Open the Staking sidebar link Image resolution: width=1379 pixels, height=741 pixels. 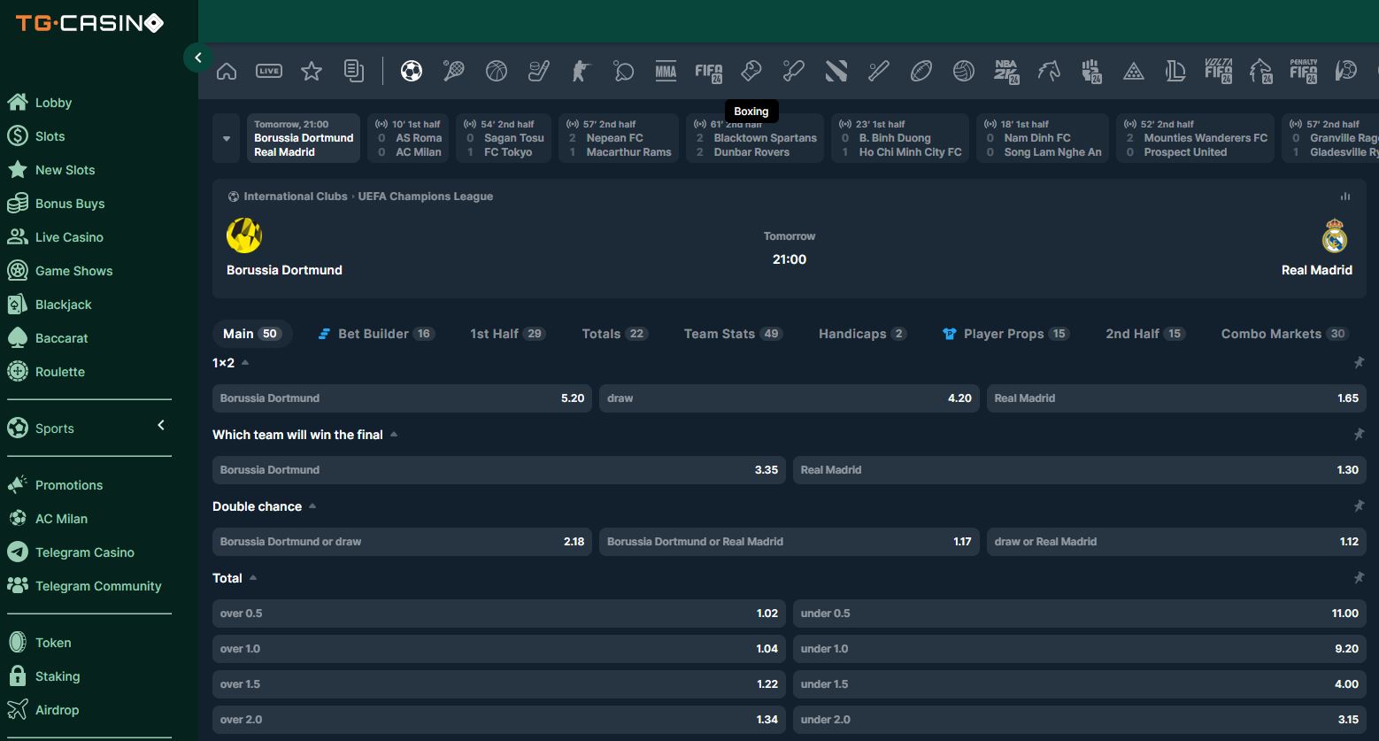click(x=58, y=676)
